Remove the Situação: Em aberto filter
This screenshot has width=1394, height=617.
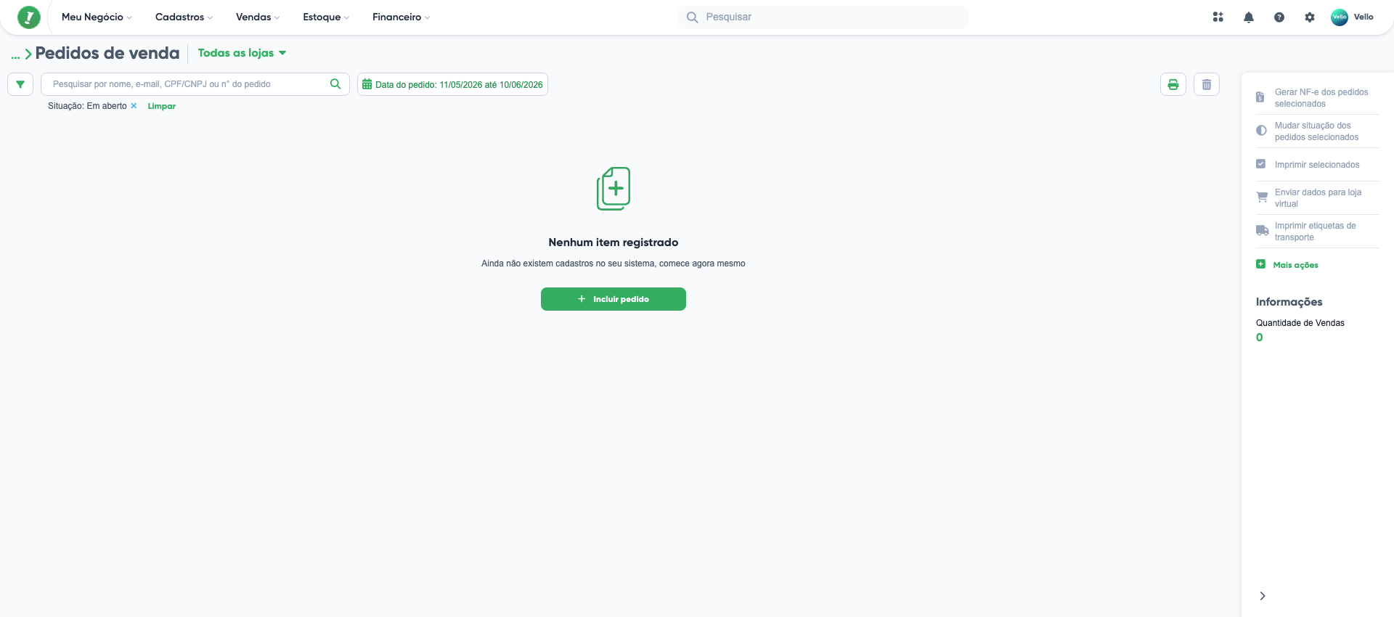point(134,106)
